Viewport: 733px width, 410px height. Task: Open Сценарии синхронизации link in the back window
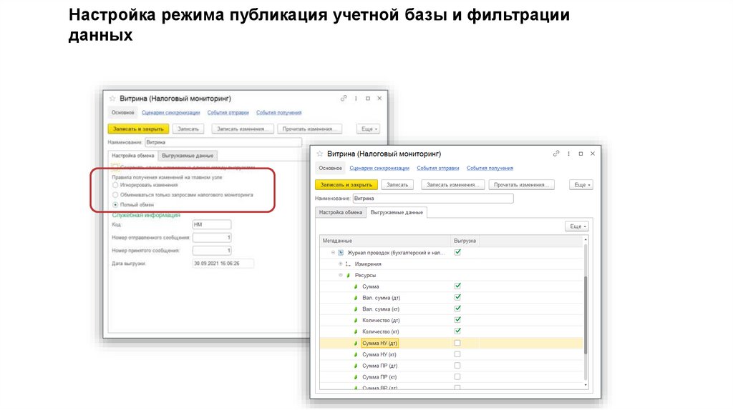tap(170, 113)
